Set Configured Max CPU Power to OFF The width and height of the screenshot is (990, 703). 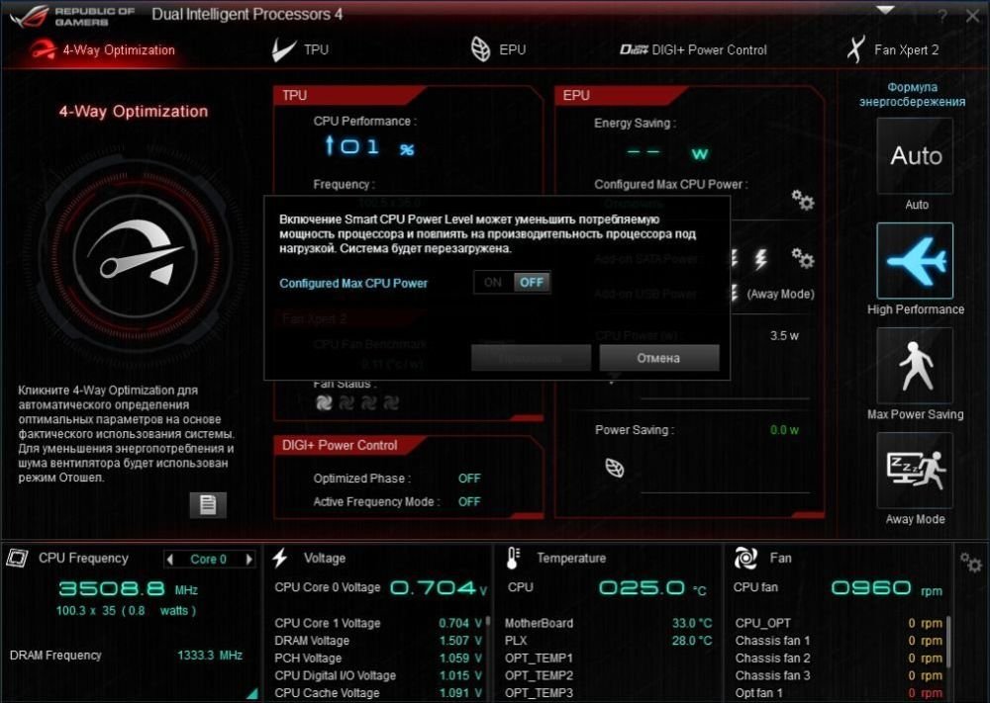coord(532,283)
